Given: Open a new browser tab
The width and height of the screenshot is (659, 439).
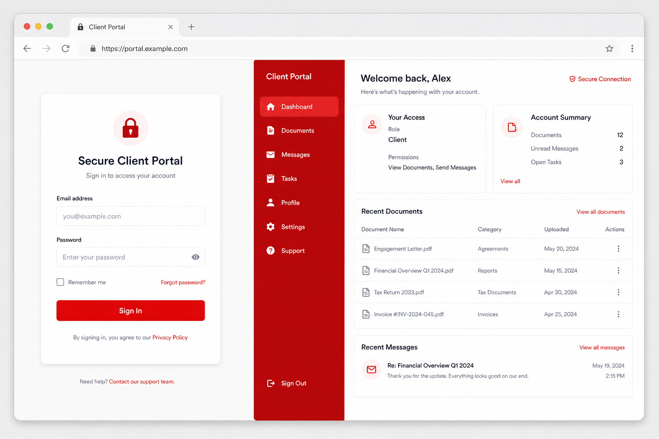Looking at the screenshot, I should (x=191, y=27).
